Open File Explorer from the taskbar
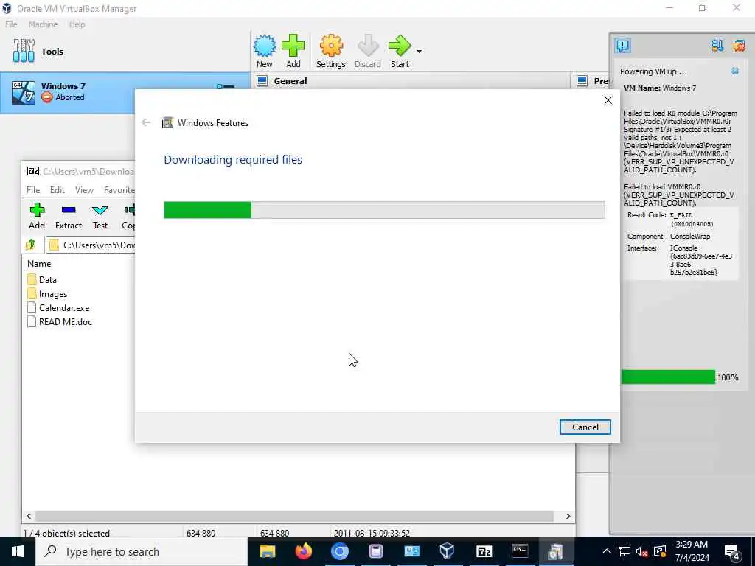The image size is (755, 566). 267,551
